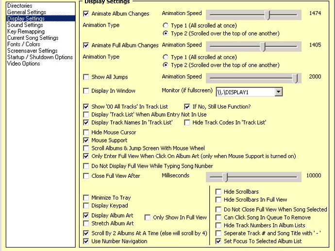Toggle Use Number Navigation checkbox
The image size is (335, 251).
point(86,241)
